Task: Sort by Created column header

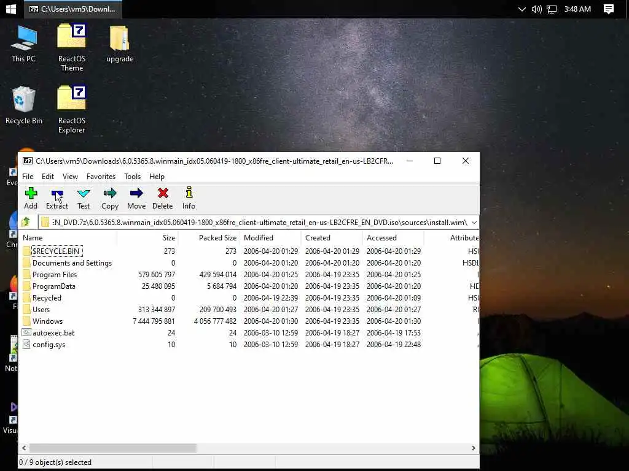Action: [x=332, y=238]
